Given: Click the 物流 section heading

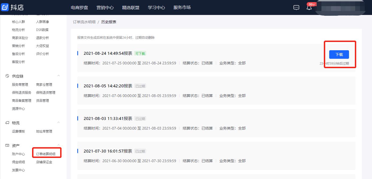Looking at the screenshot, I should (16, 123).
